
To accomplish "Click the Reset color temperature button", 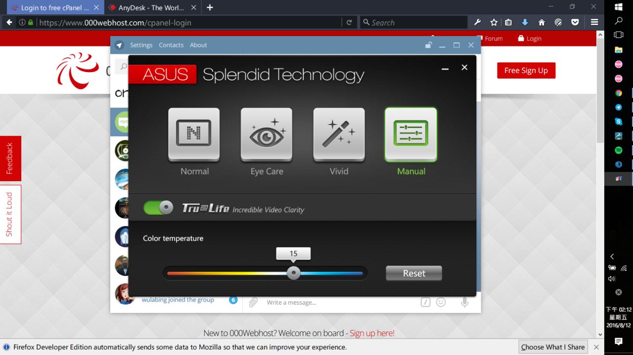I will coord(414,273).
